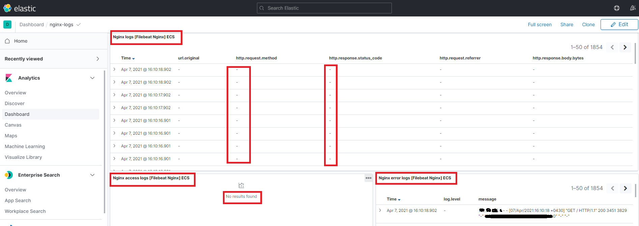This screenshot has width=639, height=226.
Task: Click the Nginx logs [Filebeat Nginx] ECS title
Action: pos(144,37)
